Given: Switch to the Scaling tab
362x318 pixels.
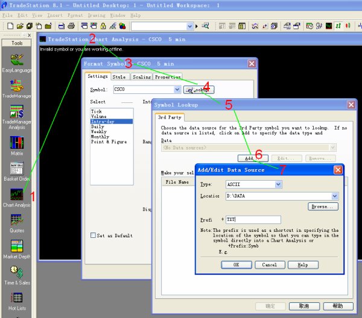Looking at the screenshot, I should pyautogui.click(x=142, y=77).
